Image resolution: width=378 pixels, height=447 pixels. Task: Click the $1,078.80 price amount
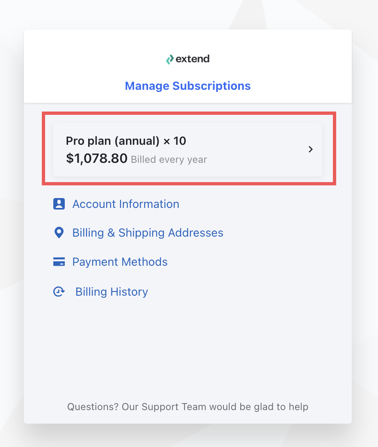coord(97,159)
